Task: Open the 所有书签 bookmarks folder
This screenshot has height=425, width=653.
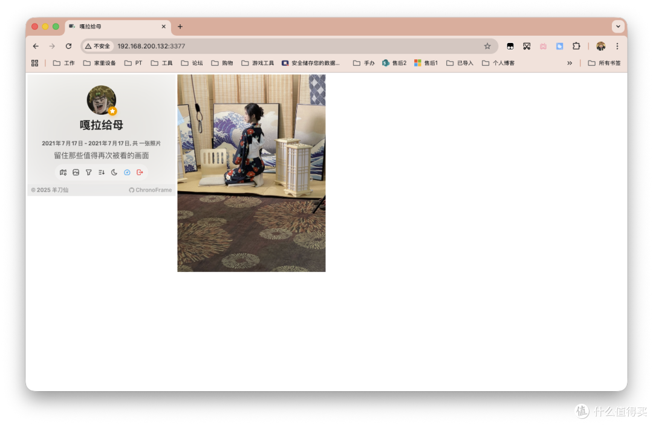Action: point(604,63)
